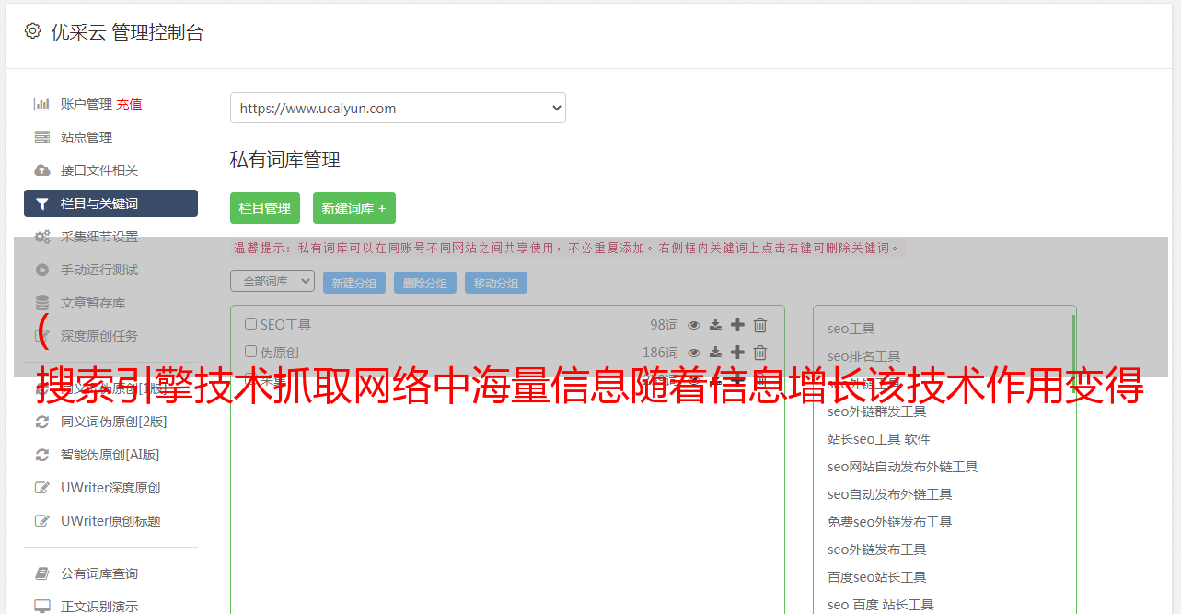View keywords of SEO工具 with eye icon
The height and width of the screenshot is (614, 1181).
[694, 325]
